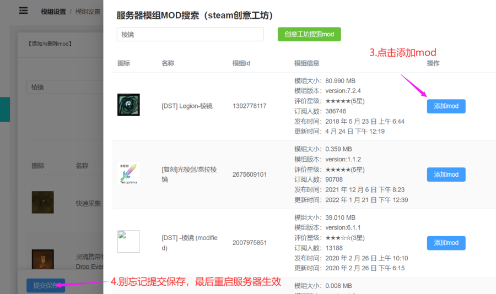Click the 快速采集 mod thumbnail in background
The image size is (496, 294).
[42, 202]
